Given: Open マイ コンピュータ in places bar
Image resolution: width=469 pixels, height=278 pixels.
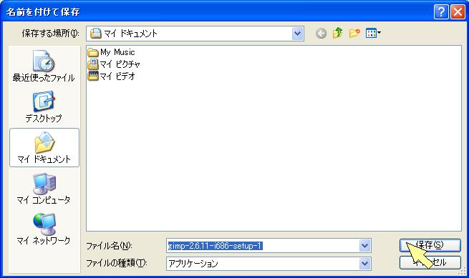Looking at the screenshot, I should tap(44, 189).
